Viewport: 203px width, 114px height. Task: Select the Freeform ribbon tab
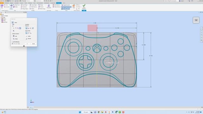(59, 3)
